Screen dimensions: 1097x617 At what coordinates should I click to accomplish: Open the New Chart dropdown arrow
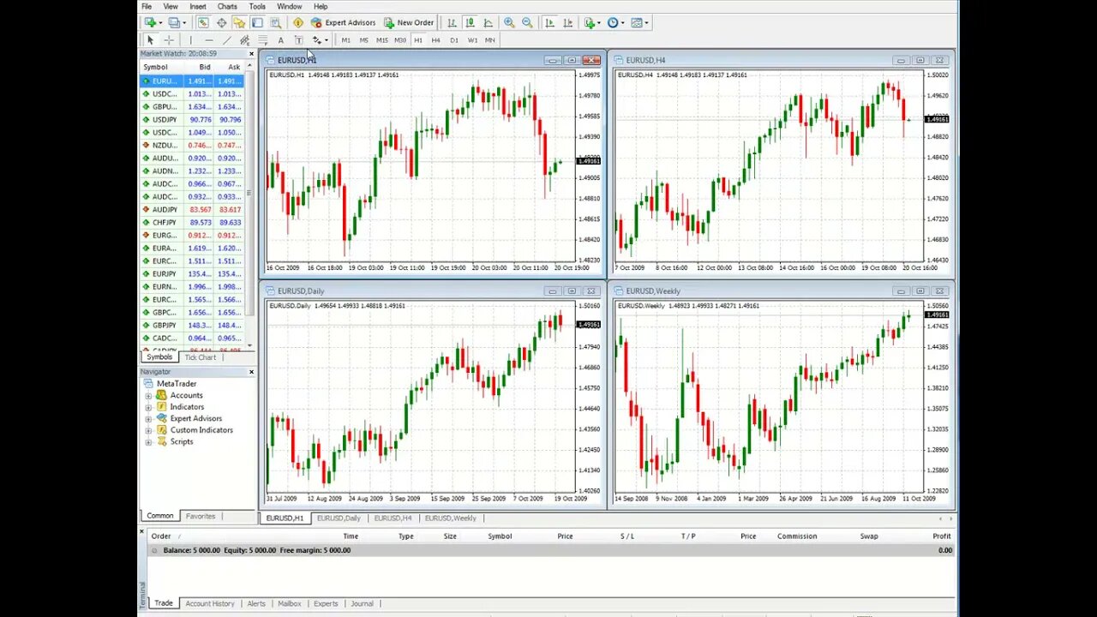pos(160,23)
